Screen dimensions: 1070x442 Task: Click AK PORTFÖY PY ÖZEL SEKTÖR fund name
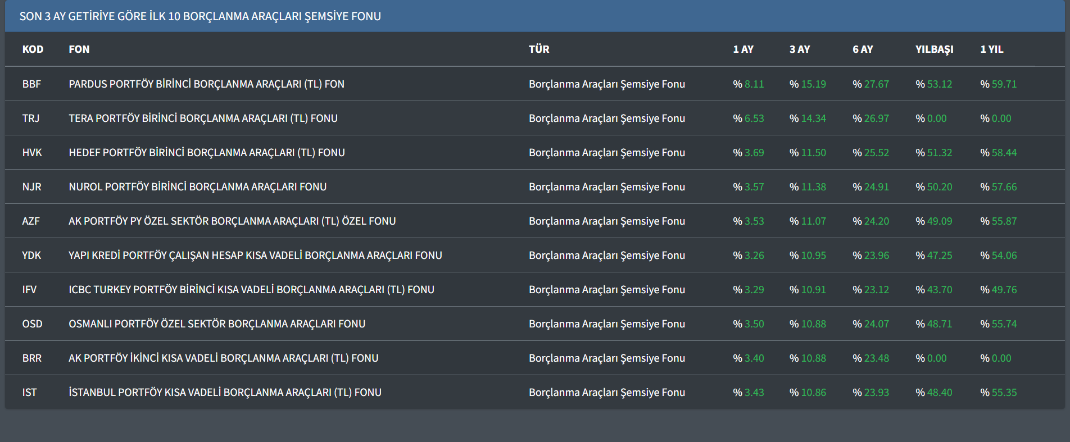coord(232,221)
